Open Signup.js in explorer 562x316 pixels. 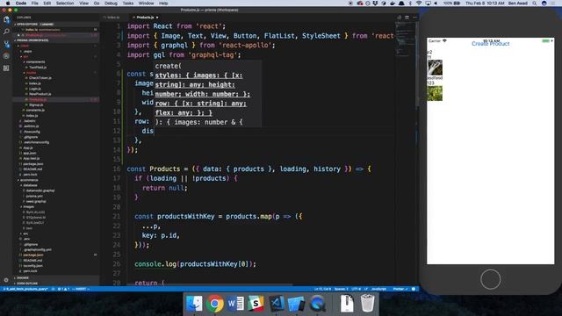coord(35,105)
